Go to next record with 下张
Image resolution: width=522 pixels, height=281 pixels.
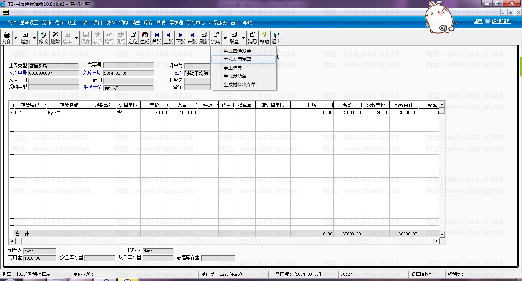(x=180, y=37)
